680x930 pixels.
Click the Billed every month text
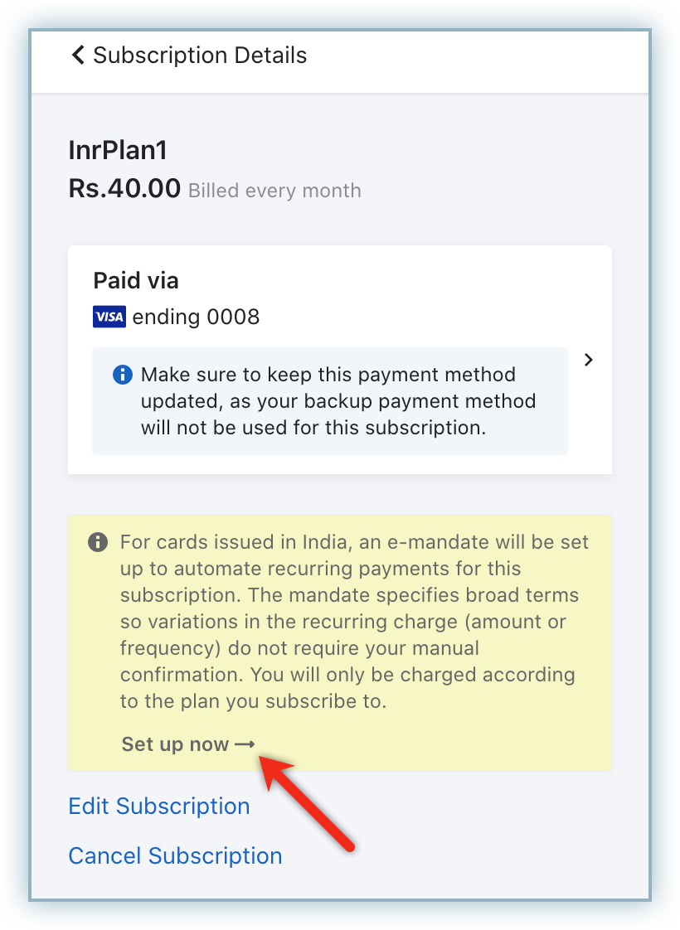pyautogui.click(x=274, y=191)
